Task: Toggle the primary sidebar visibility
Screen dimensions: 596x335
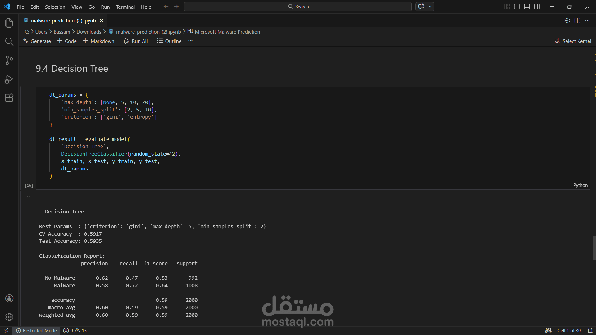Action: [x=516, y=6]
